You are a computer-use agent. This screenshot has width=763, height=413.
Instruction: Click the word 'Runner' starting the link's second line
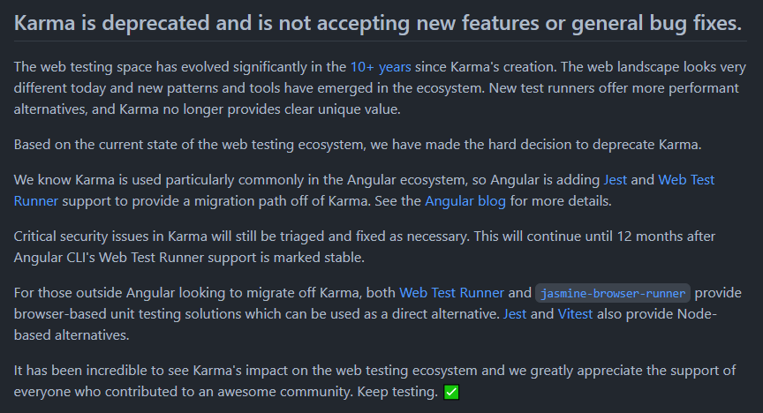coord(36,200)
